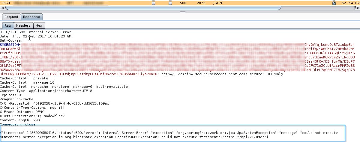
Task: Switch to the Request tab
Action: pyautogui.click(x=12, y=17)
